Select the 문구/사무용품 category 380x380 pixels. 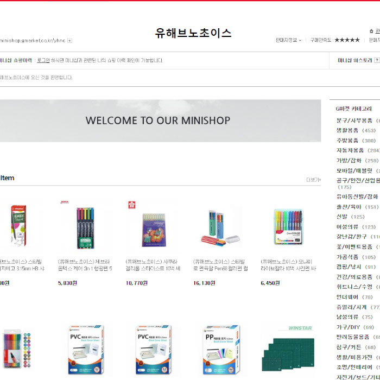tap(354, 121)
